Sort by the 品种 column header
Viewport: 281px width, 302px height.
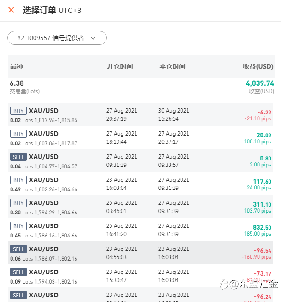[x=17, y=66]
